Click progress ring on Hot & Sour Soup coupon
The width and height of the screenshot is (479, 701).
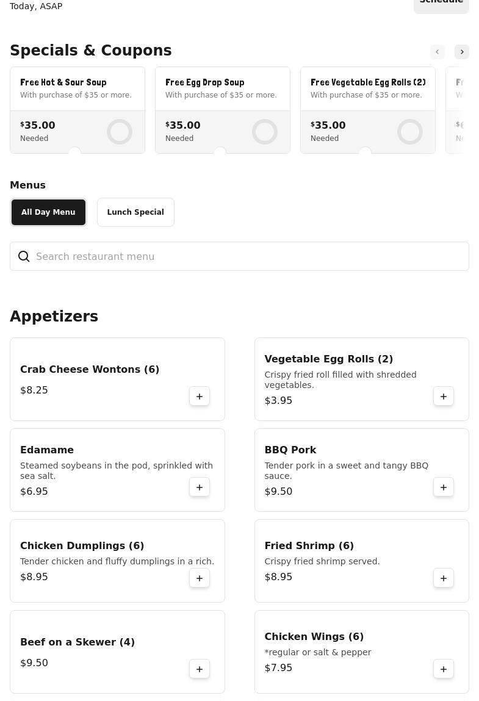[120, 132]
